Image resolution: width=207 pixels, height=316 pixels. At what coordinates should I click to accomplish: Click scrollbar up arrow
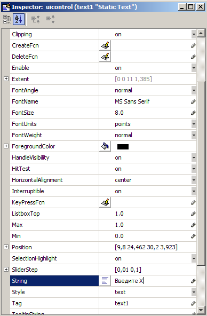coord(201,33)
